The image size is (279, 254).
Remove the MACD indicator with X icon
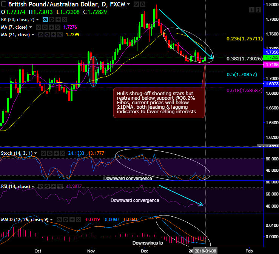pos(79,220)
